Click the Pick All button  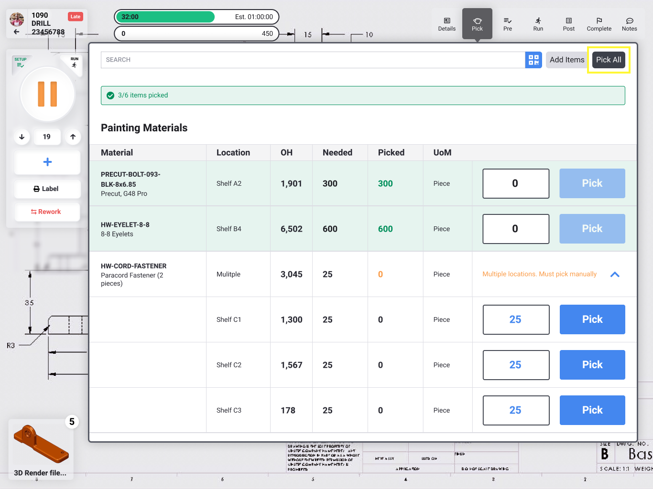pyautogui.click(x=609, y=60)
